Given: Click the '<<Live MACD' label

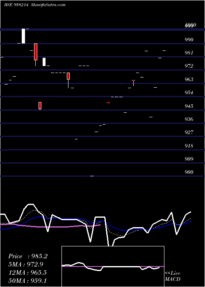Looking at the screenshot, I should pos(173,276).
